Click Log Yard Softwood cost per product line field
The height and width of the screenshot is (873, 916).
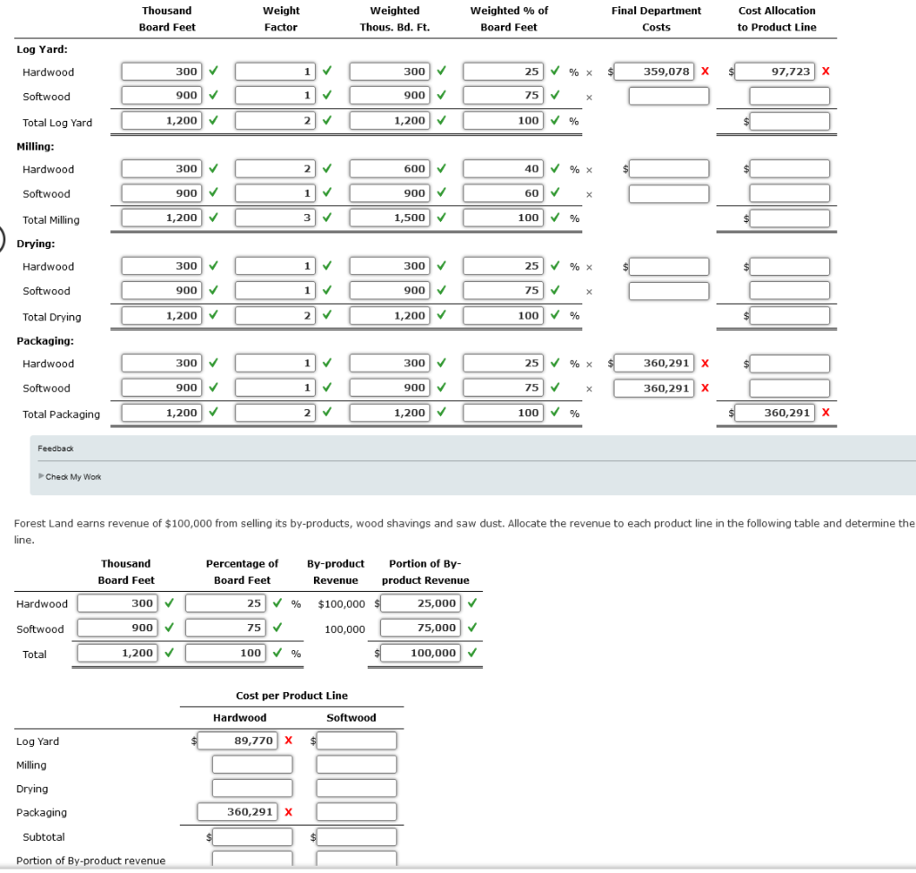[x=356, y=740]
